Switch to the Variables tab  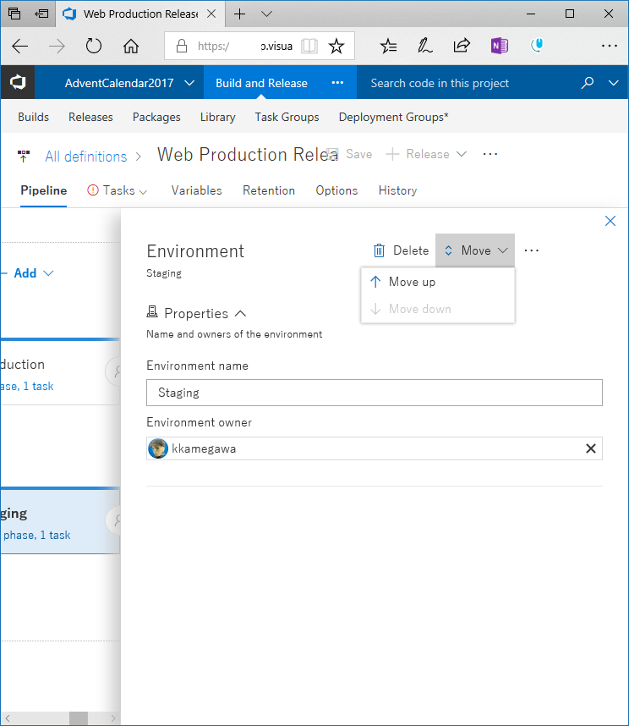[x=196, y=190]
